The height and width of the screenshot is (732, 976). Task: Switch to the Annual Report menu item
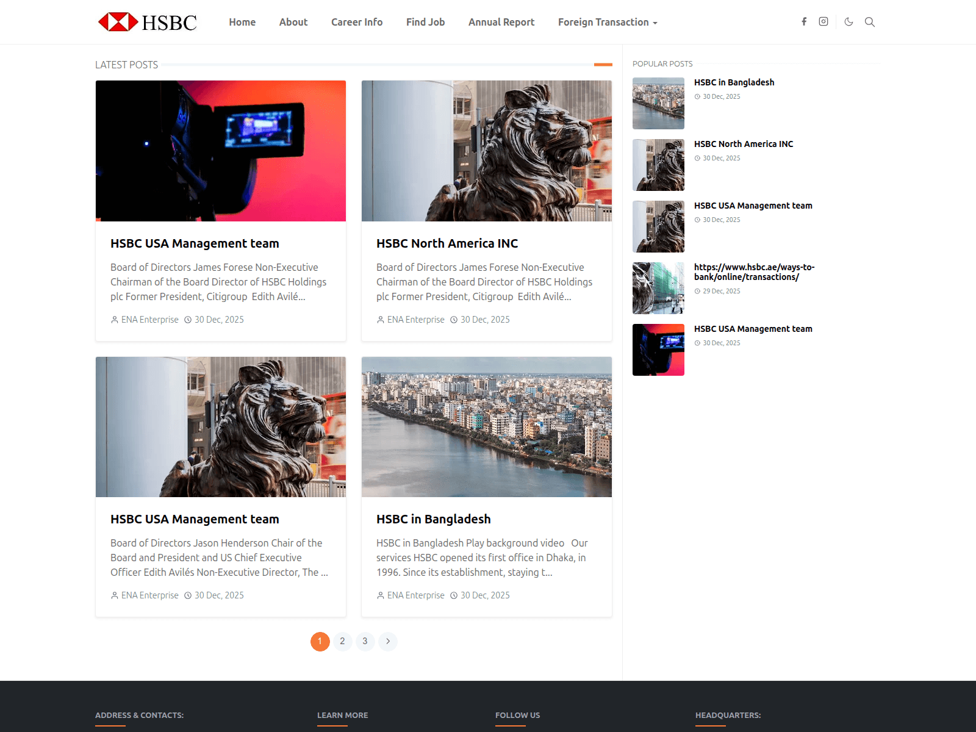501,22
